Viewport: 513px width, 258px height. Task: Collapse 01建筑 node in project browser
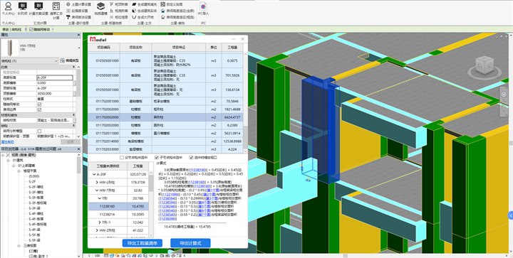(9, 160)
